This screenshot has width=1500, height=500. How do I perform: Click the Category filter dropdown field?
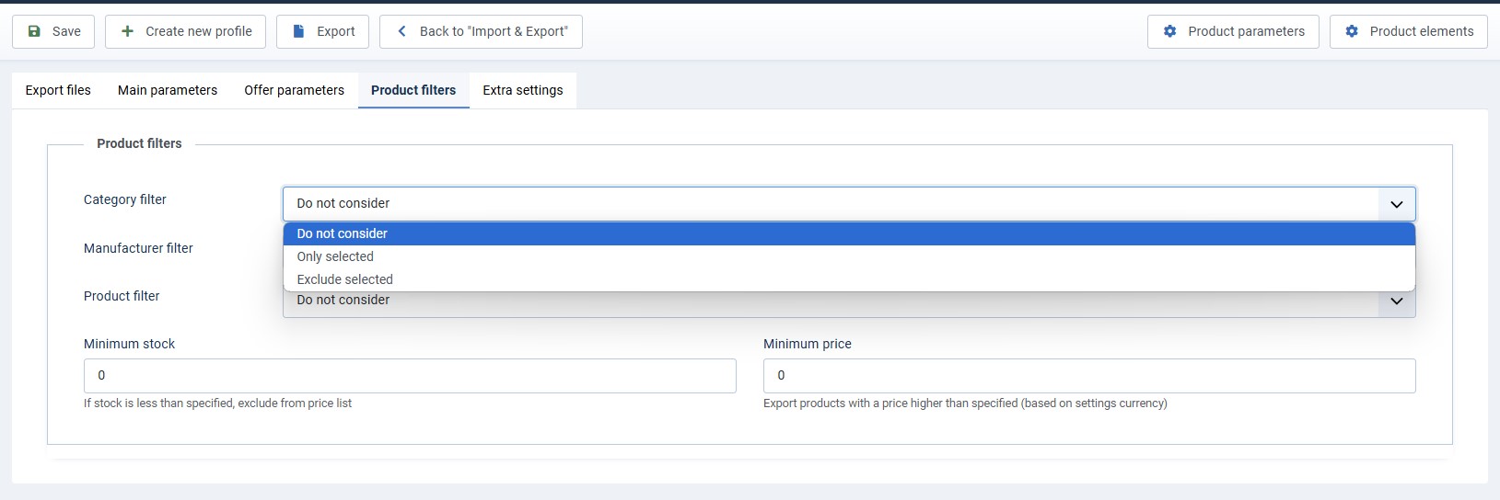849,203
